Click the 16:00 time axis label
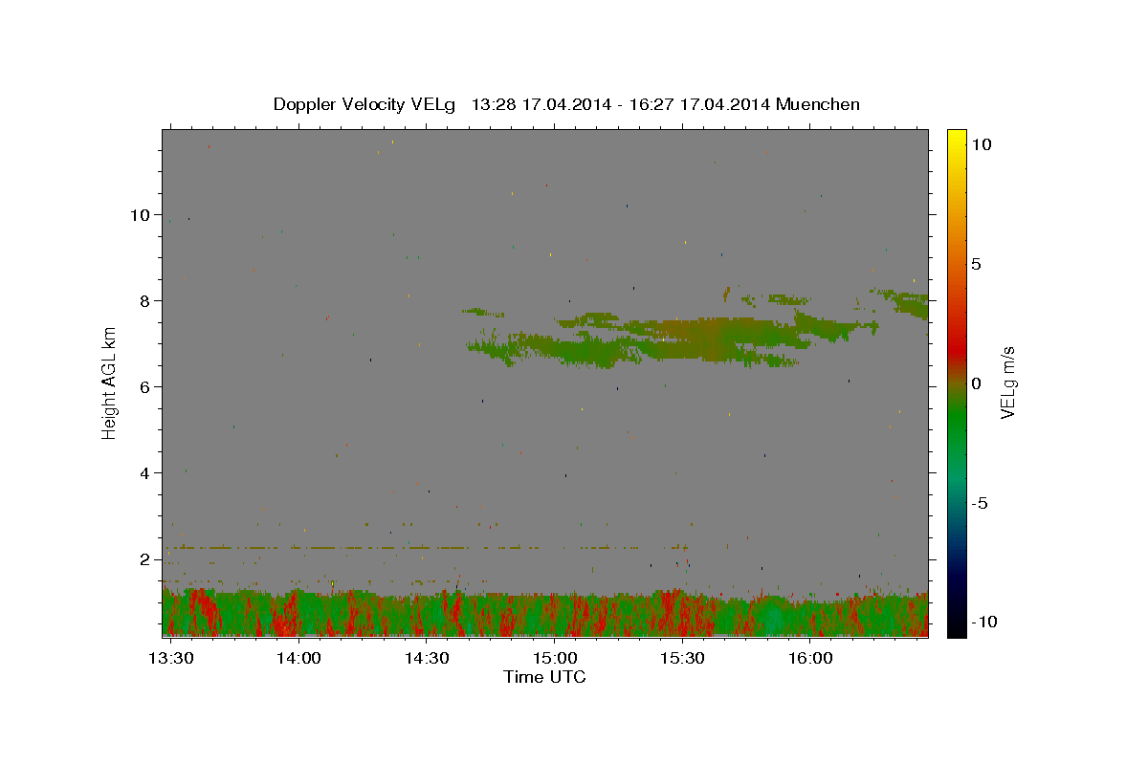 point(810,659)
